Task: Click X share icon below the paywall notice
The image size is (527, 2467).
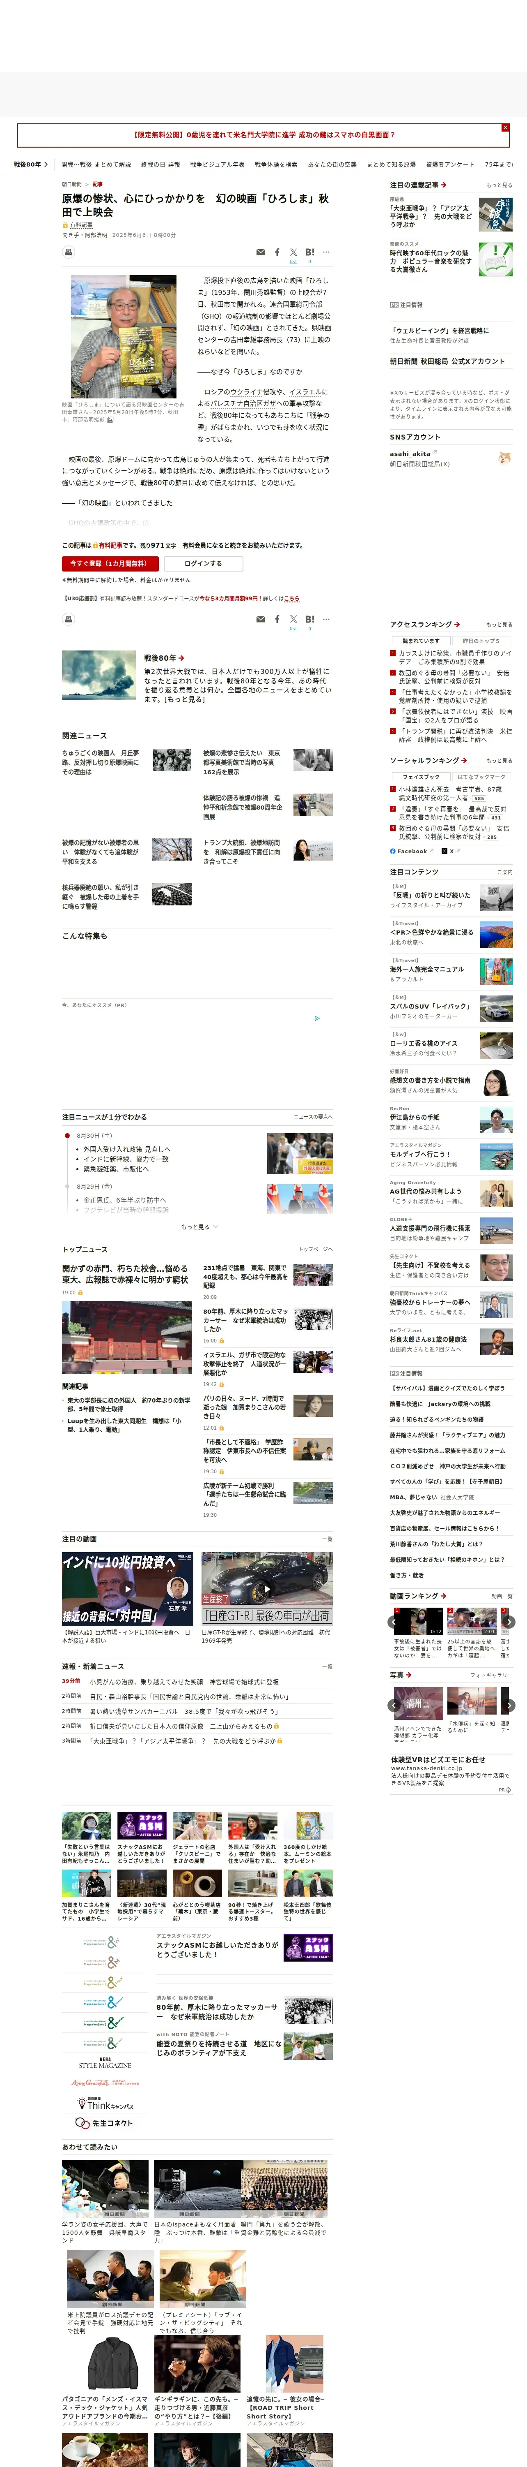Action: tap(293, 620)
